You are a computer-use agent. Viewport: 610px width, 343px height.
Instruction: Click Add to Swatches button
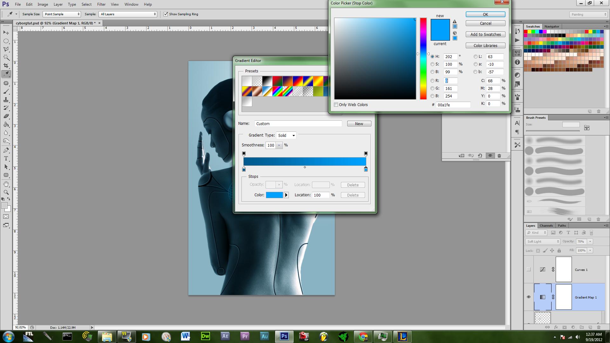[x=485, y=34]
